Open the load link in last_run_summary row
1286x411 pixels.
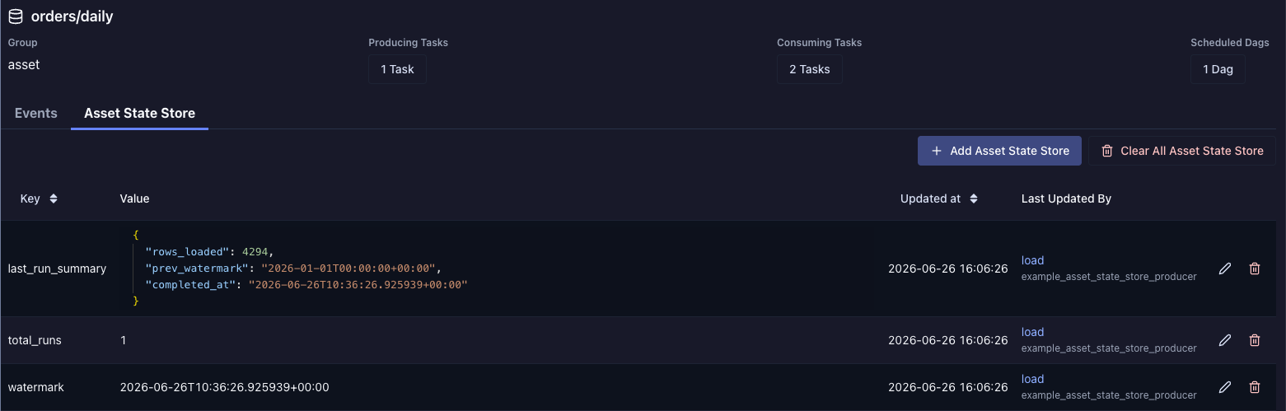(1032, 260)
